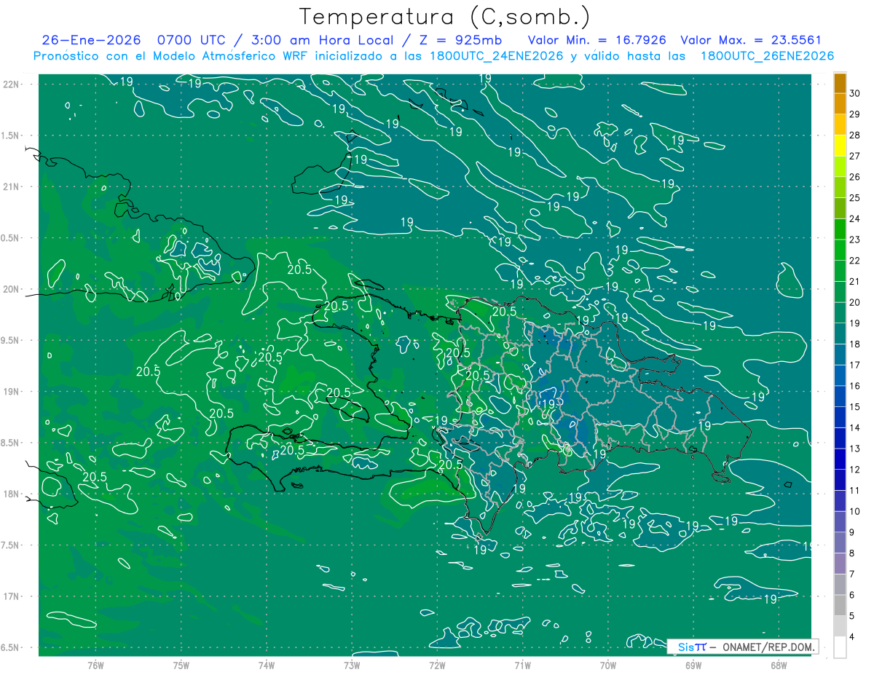The height and width of the screenshot is (675, 874).
Task: Click the '71W' longitude label
Action: click(522, 665)
